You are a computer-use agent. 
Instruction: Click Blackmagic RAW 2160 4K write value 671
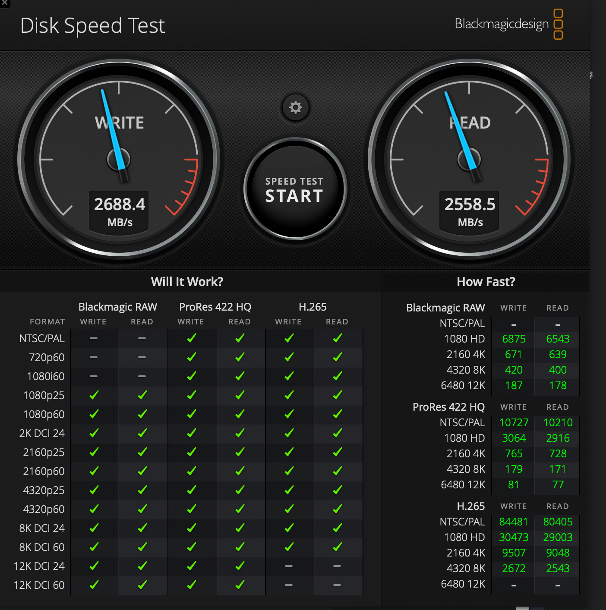[514, 355]
